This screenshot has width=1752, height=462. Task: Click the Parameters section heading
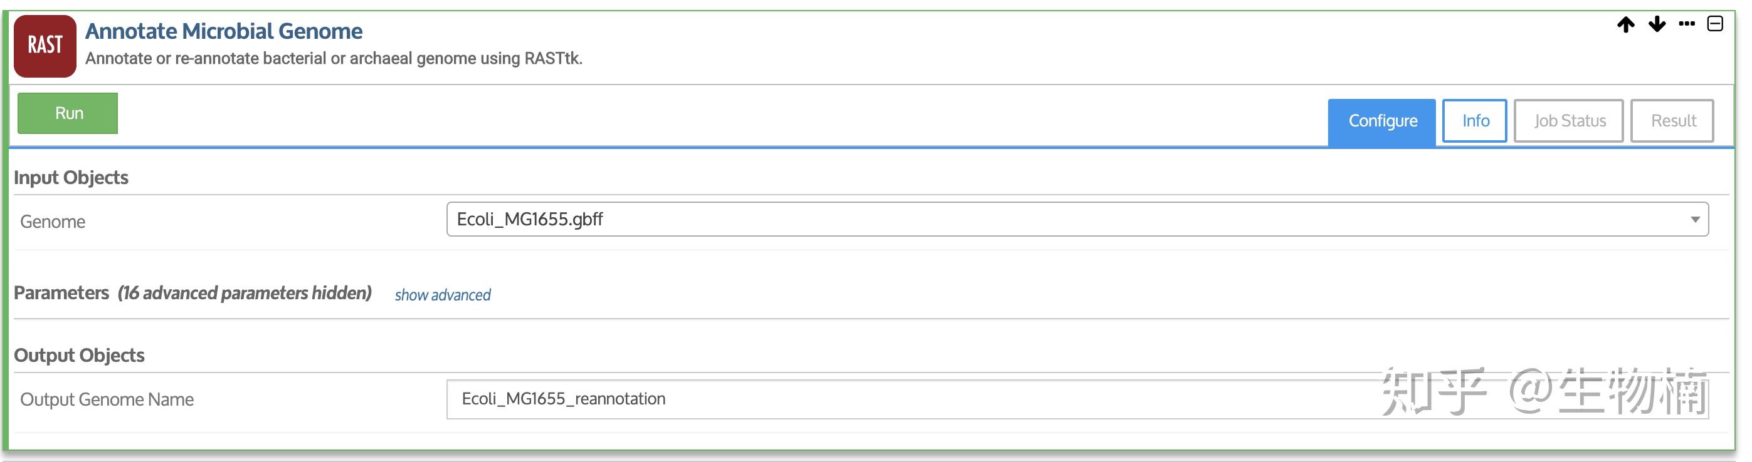tap(61, 293)
